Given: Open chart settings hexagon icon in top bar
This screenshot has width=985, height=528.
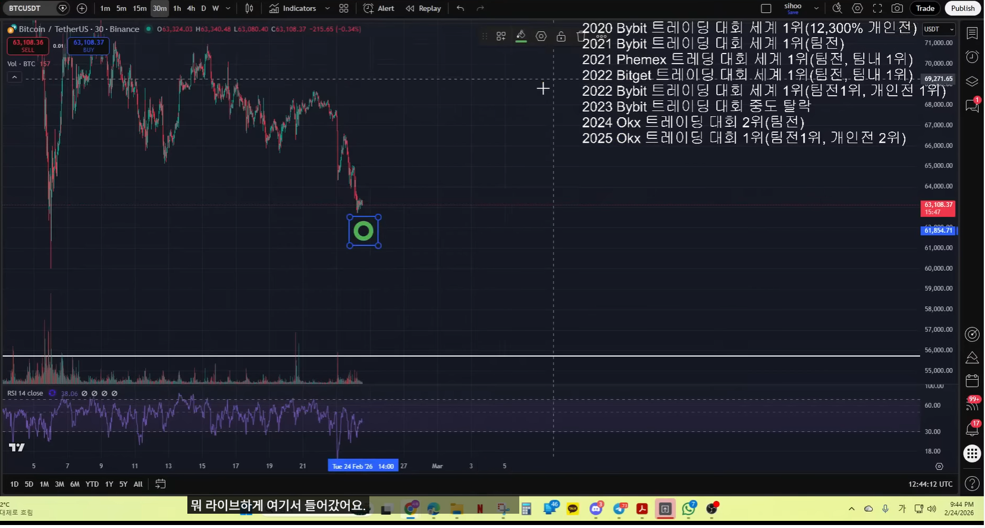Looking at the screenshot, I should pyautogui.click(x=857, y=8).
